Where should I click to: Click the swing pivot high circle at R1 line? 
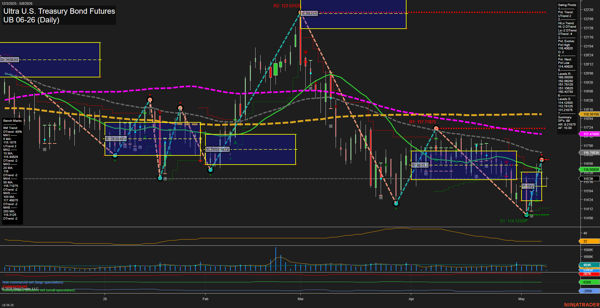click(x=436, y=128)
